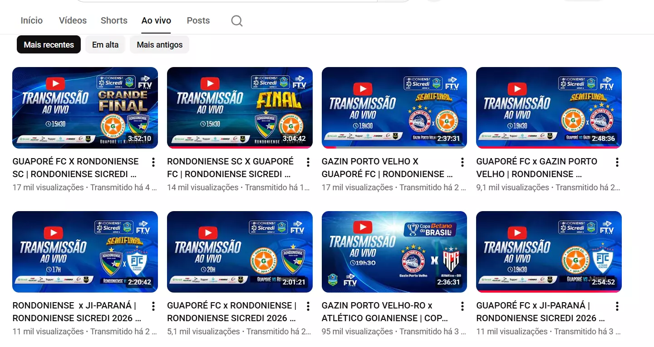Viewport: 654px width, 347px height.
Task: Open three-dot menu for RONDONIENSE SC X GUAPORÉ FC
Action: coord(308,162)
